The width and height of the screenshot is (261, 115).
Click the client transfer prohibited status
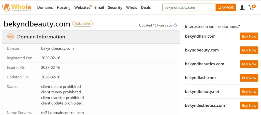[x=62, y=97]
